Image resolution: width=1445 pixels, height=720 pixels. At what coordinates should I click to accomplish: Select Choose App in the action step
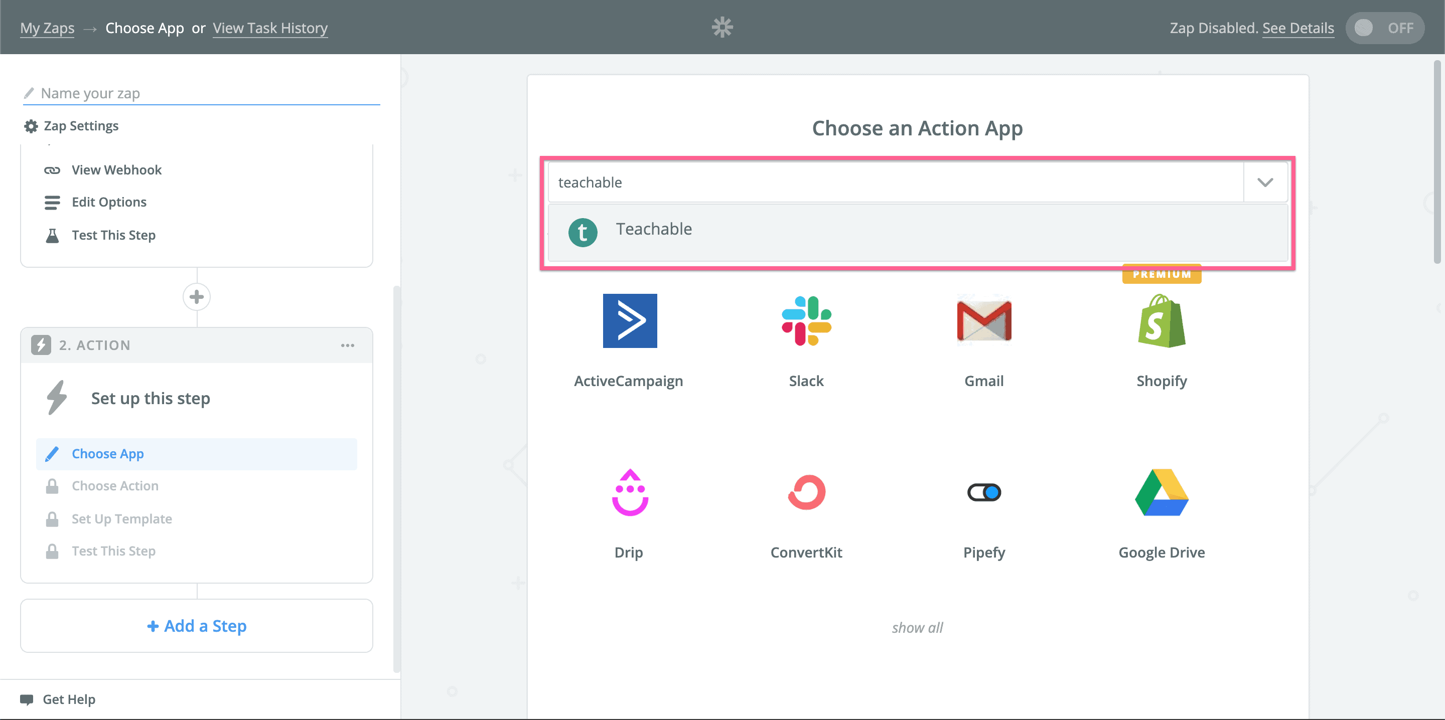tap(196, 454)
